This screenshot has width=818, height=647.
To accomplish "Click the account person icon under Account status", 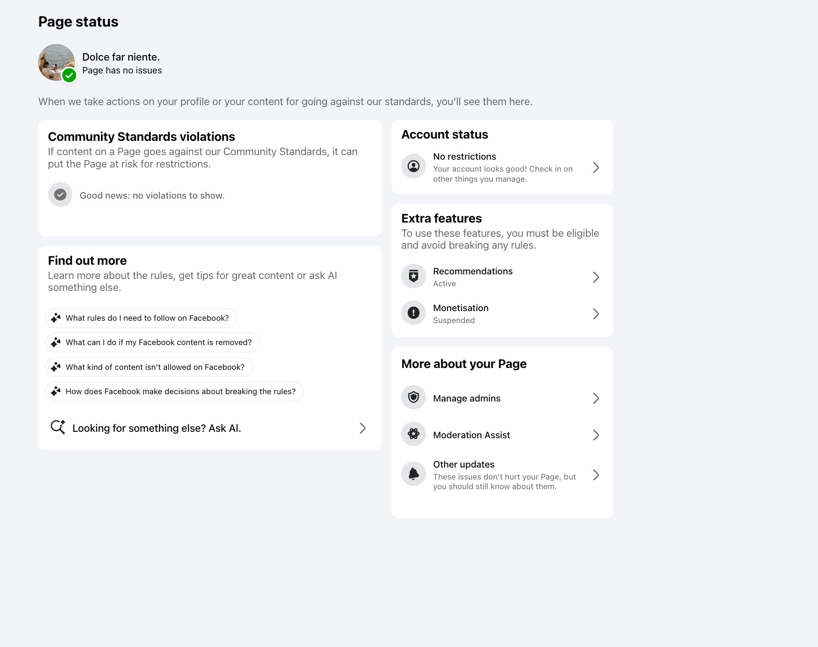I will pos(413,166).
